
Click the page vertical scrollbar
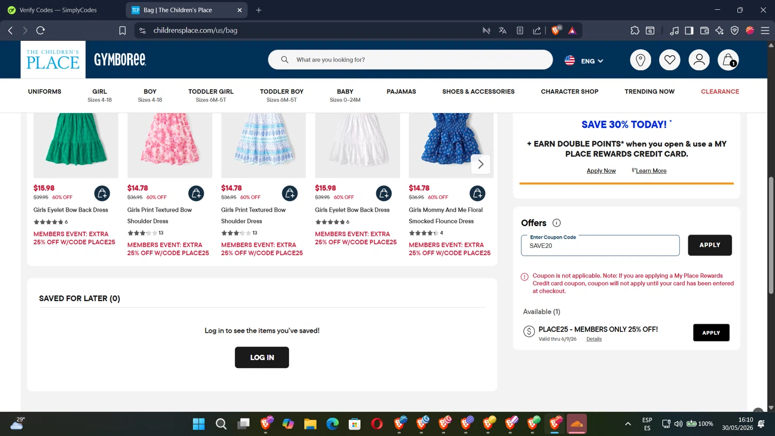pyautogui.click(x=771, y=235)
